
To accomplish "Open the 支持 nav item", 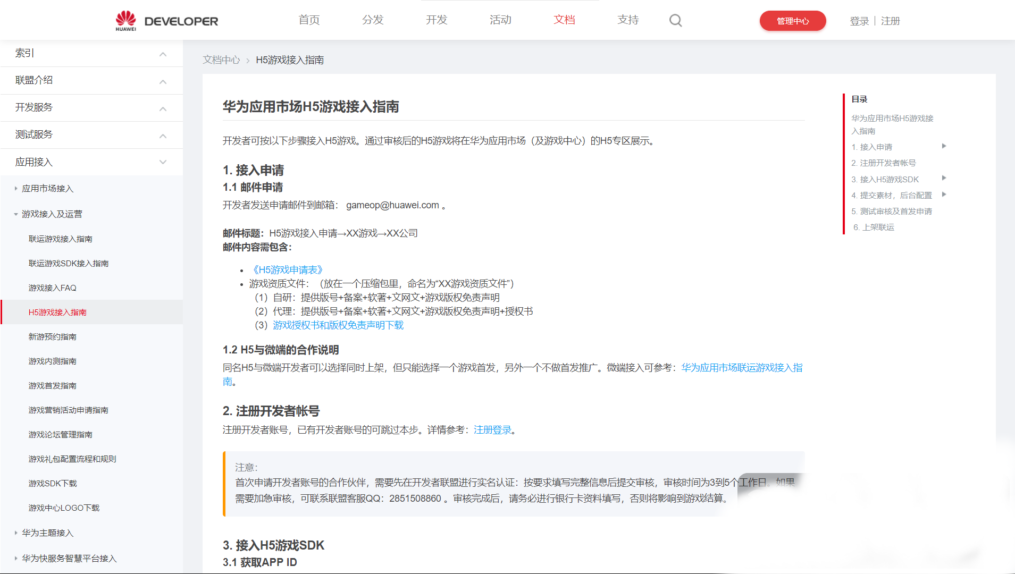I will coord(628,20).
